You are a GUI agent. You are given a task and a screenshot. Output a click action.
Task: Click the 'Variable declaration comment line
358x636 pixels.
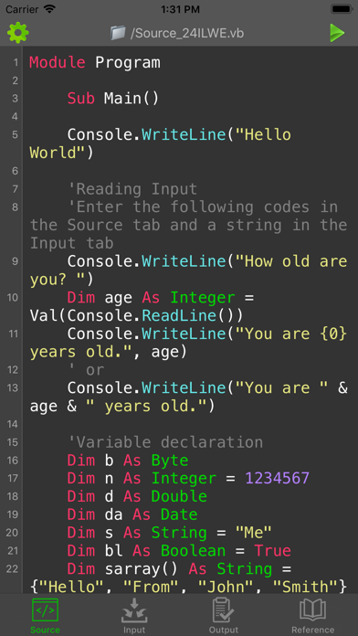(165, 442)
